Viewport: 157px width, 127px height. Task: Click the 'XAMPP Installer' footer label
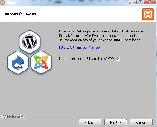pyautogui.click(x=12, y=116)
